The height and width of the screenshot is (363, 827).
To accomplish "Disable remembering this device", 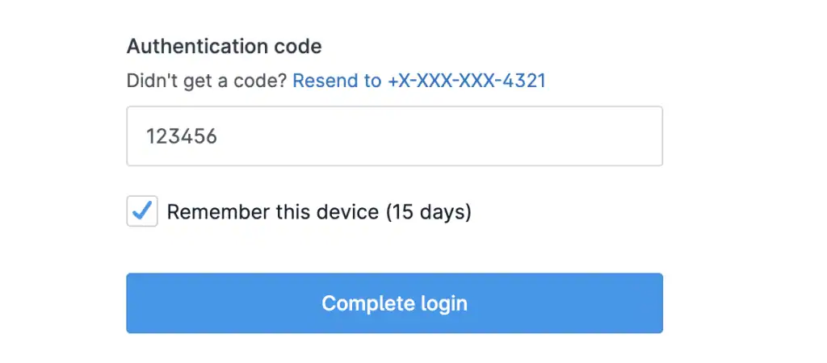I will coord(142,211).
